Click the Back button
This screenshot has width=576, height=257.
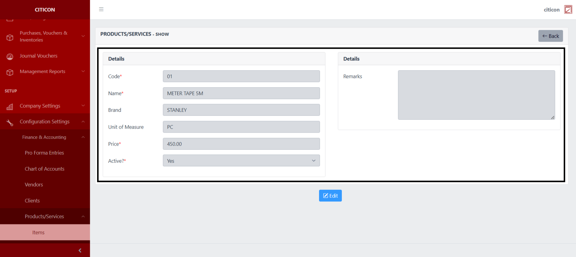550,36
